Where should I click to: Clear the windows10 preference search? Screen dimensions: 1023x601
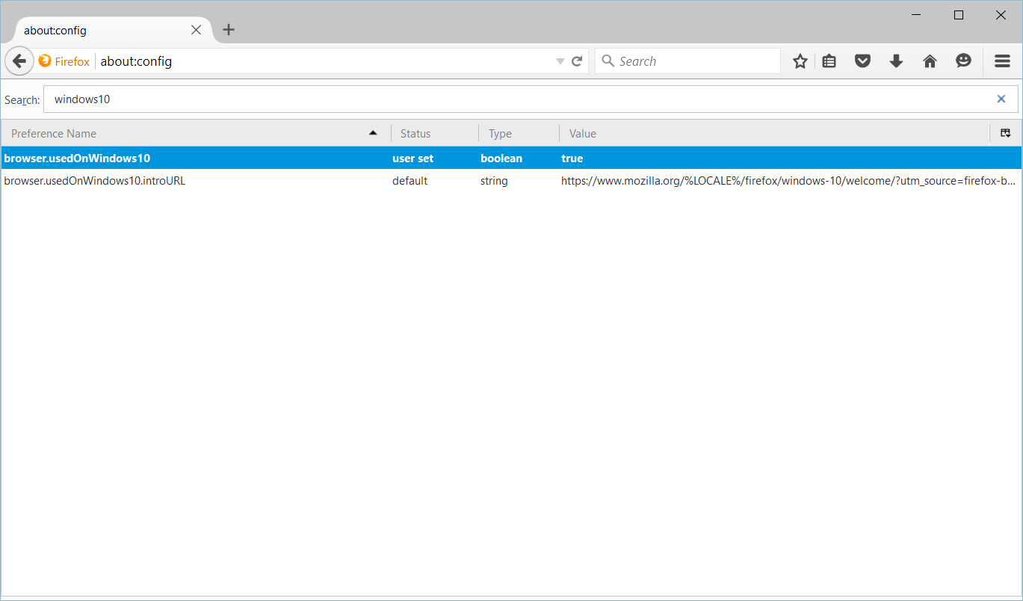pyautogui.click(x=1001, y=99)
